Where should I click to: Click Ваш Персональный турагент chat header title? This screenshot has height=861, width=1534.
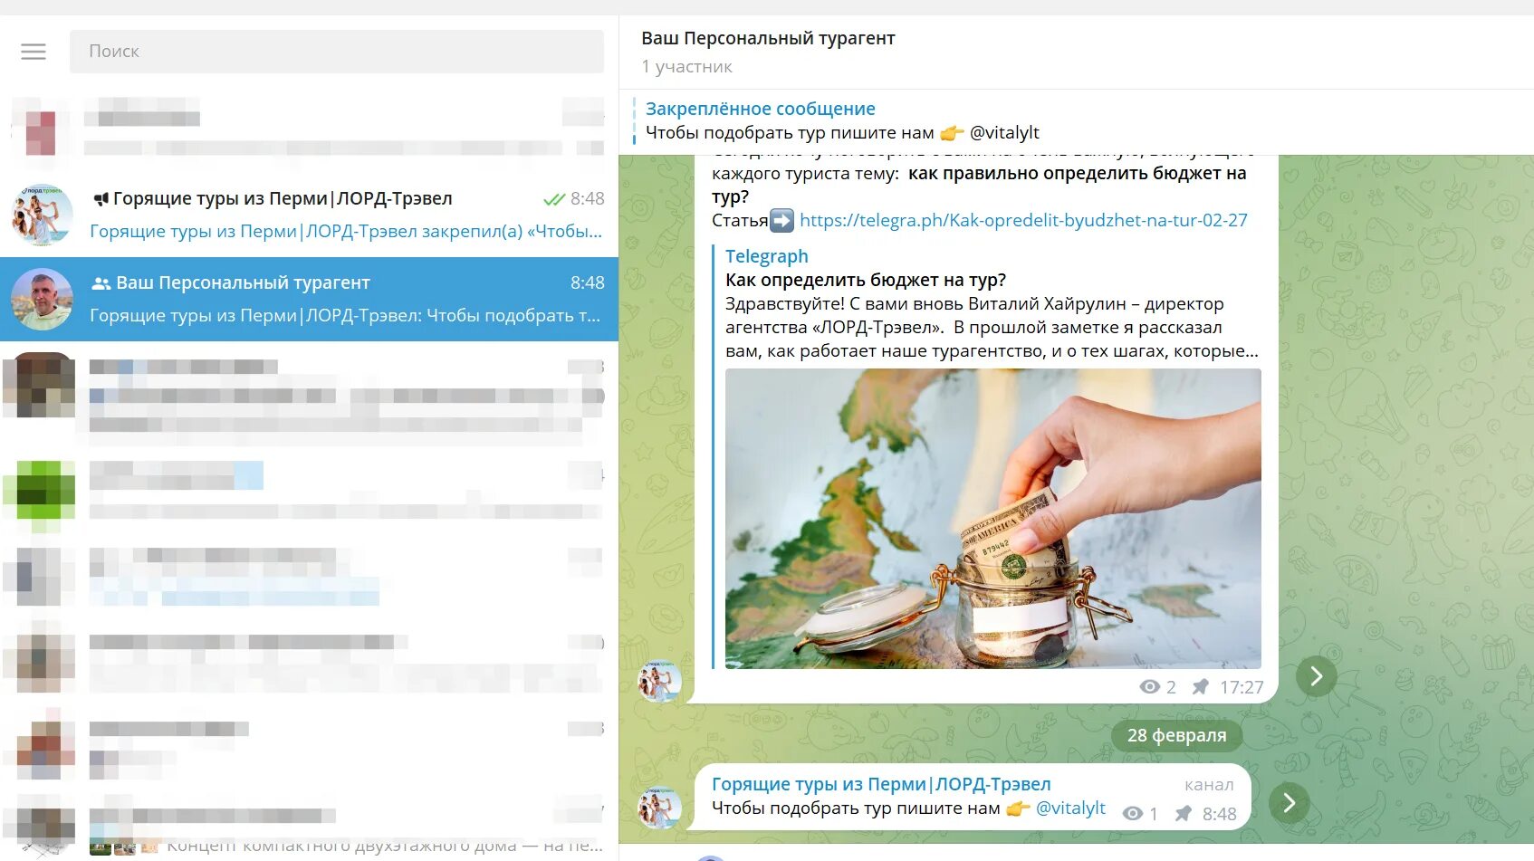pos(768,38)
